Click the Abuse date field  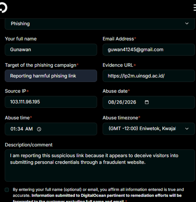pyautogui.click(x=149, y=102)
